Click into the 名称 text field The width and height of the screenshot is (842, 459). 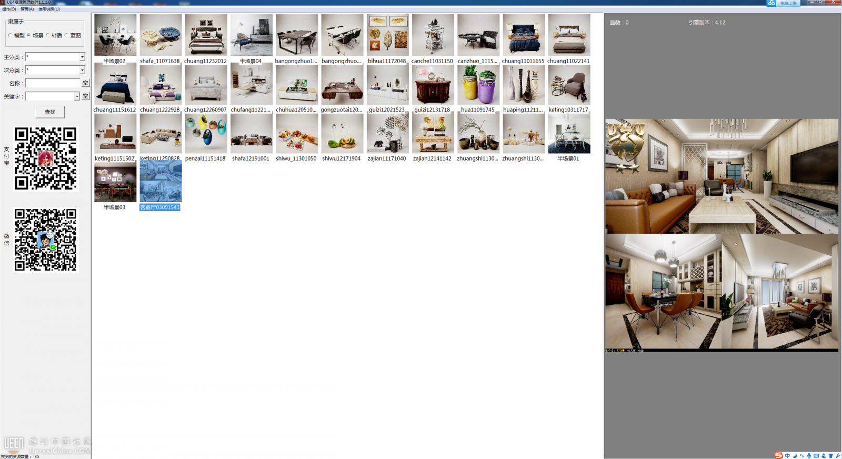pos(53,83)
